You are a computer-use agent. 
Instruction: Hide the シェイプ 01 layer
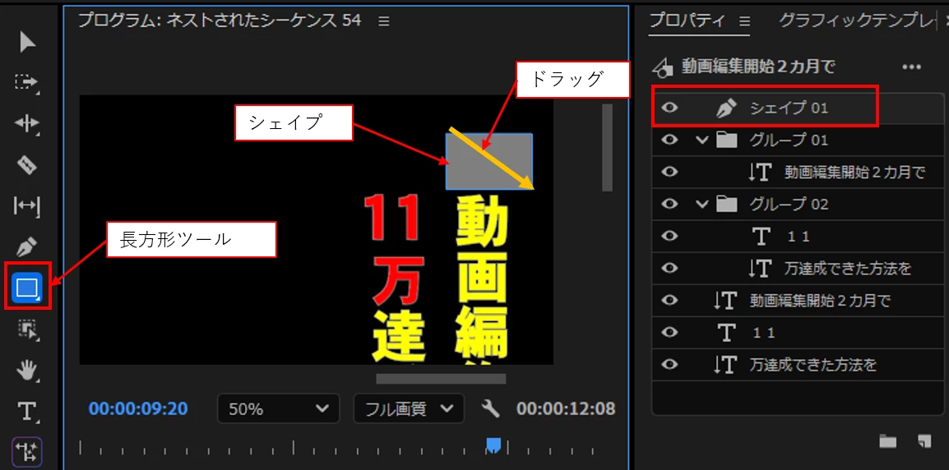click(x=669, y=108)
